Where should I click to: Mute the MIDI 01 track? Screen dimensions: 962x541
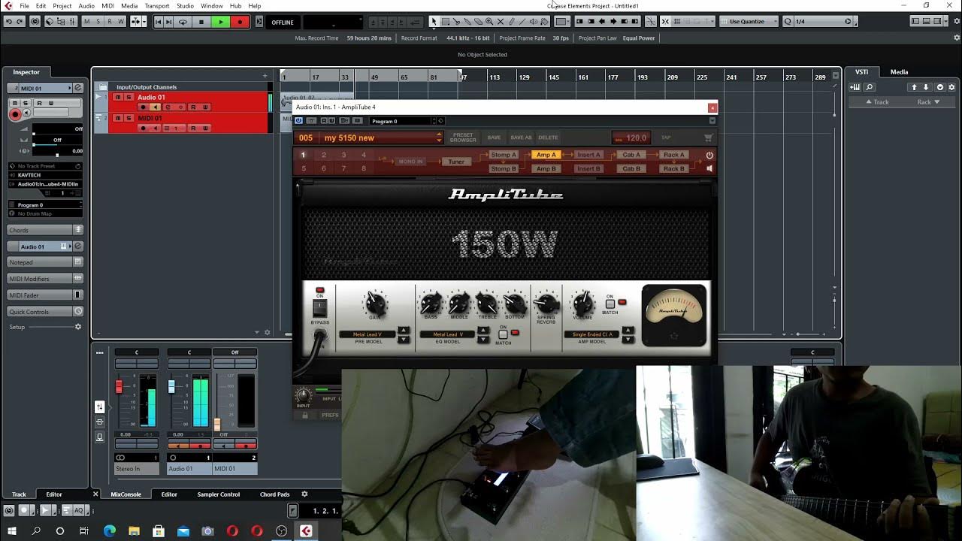[x=118, y=118]
